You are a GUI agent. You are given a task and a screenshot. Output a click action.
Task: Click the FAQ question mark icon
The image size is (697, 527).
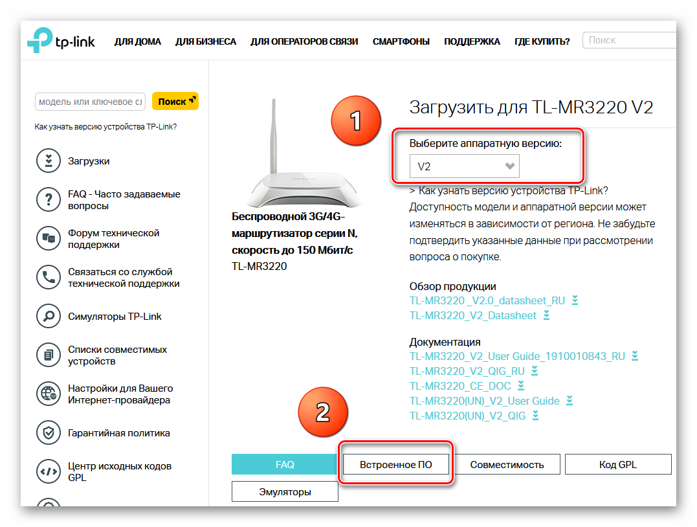click(x=49, y=199)
